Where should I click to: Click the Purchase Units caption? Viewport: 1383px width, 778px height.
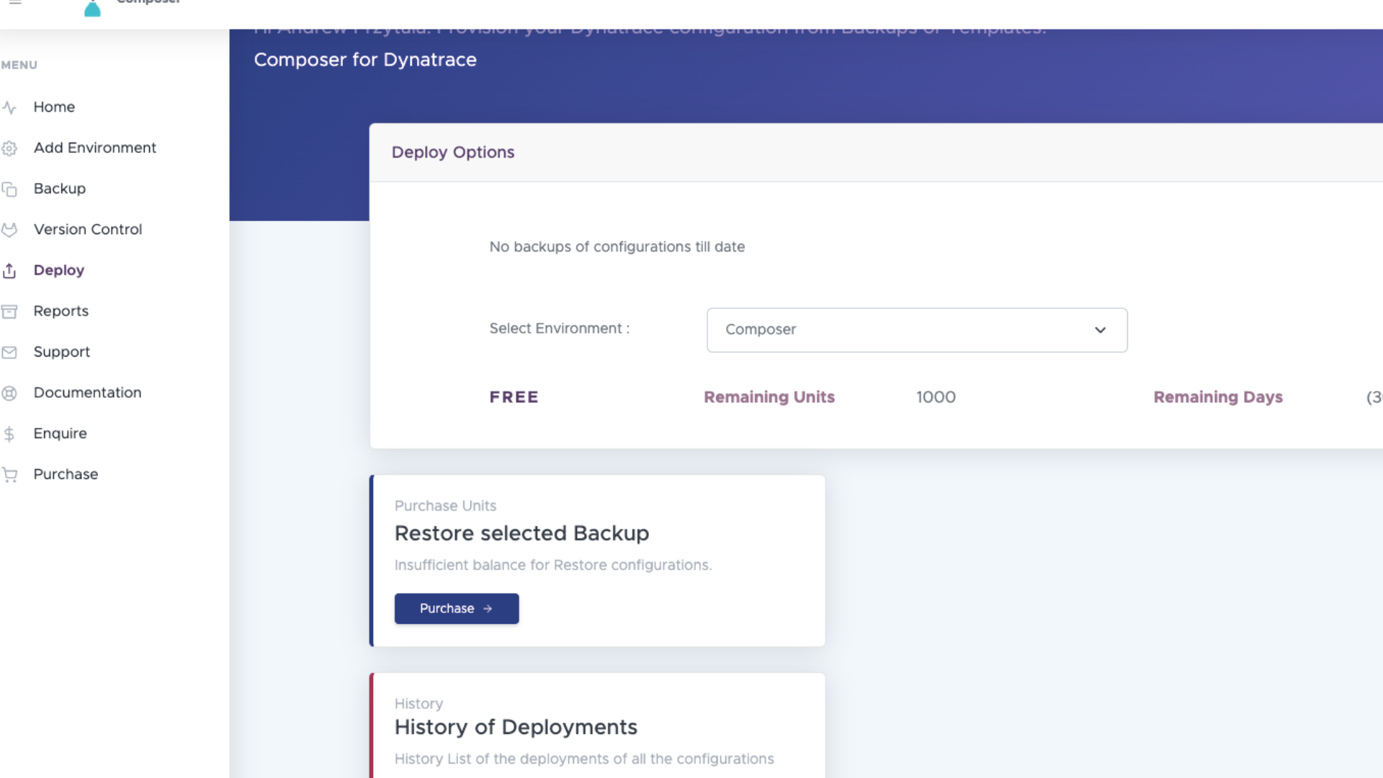coord(445,506)
